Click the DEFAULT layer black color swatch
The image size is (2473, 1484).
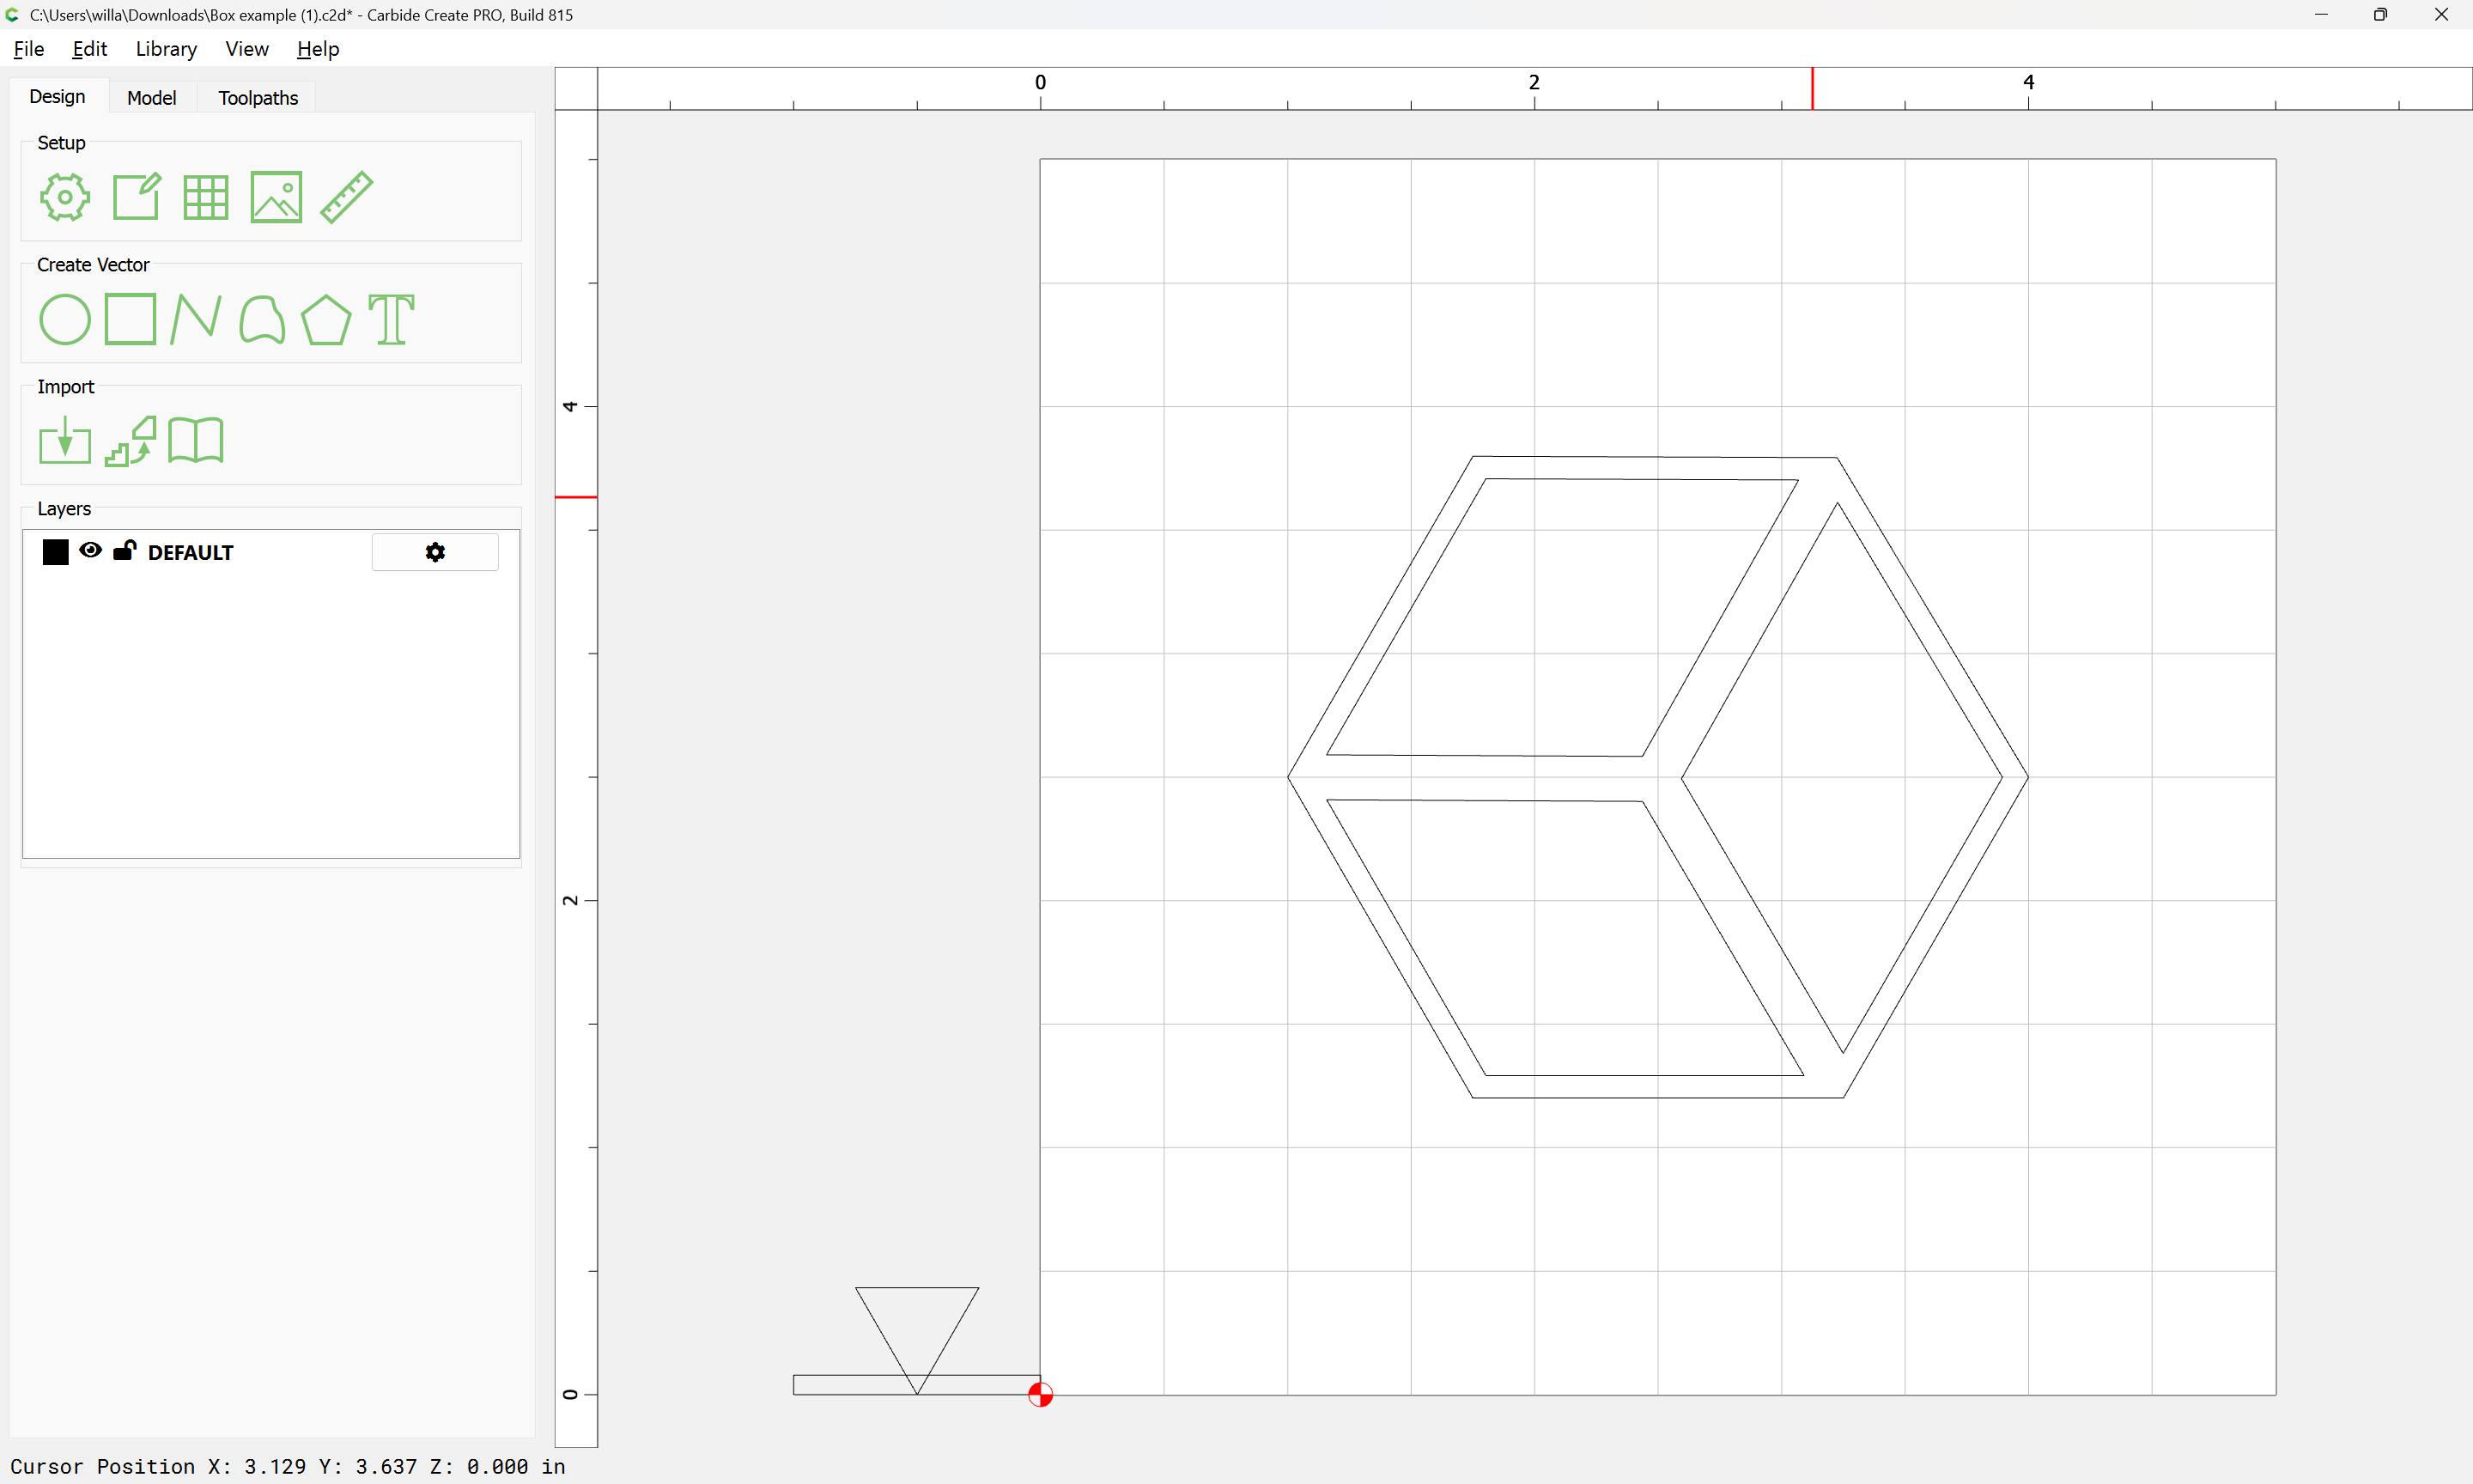tap(56, 552)
